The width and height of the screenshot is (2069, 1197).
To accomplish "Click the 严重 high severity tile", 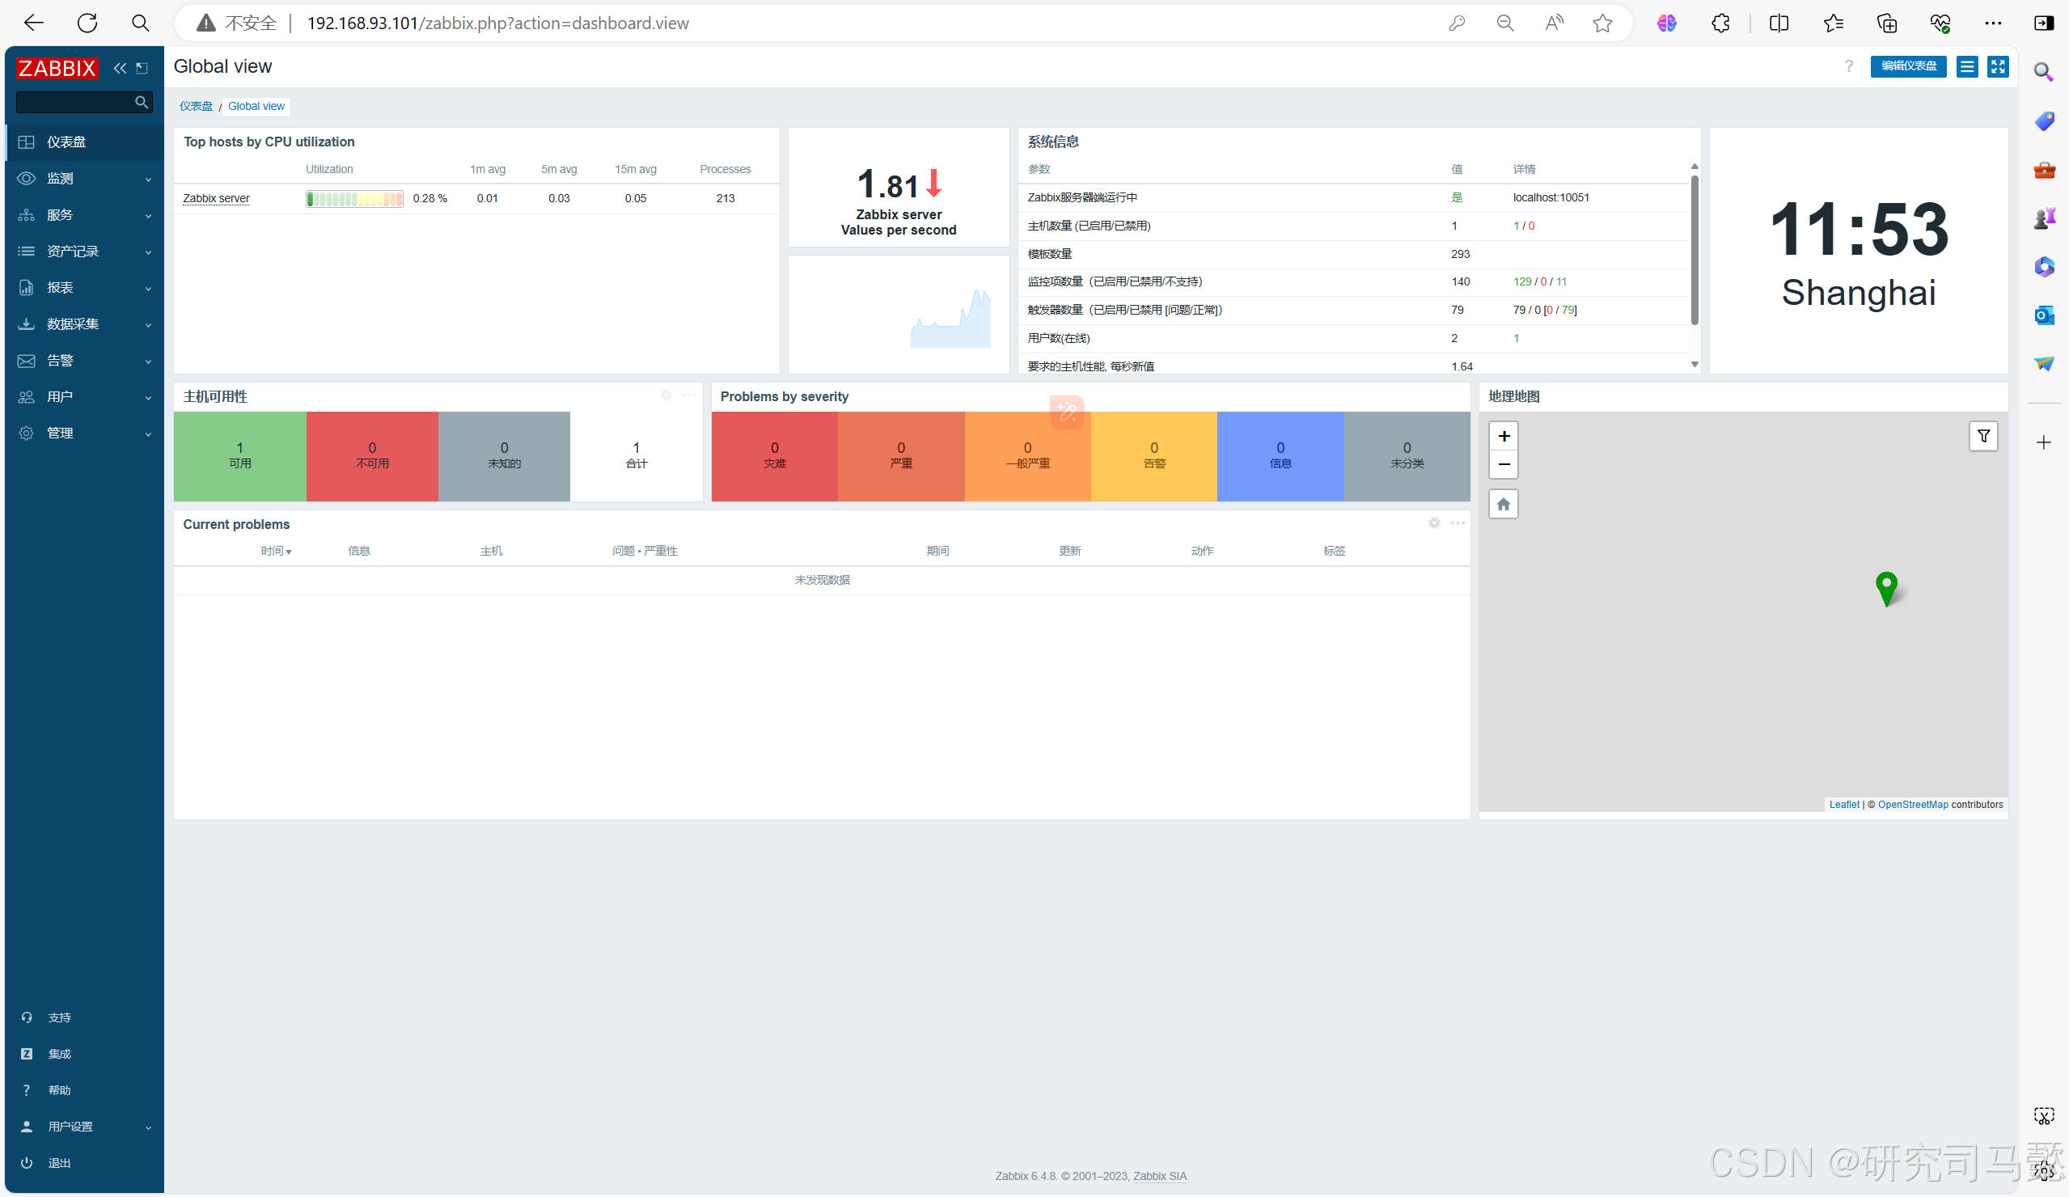I will pos(901,455).
